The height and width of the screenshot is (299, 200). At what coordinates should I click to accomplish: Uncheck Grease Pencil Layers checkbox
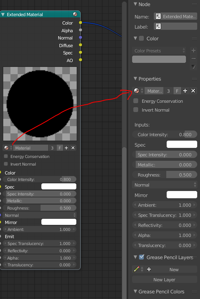pyautogui.click(x=141, y=257)
